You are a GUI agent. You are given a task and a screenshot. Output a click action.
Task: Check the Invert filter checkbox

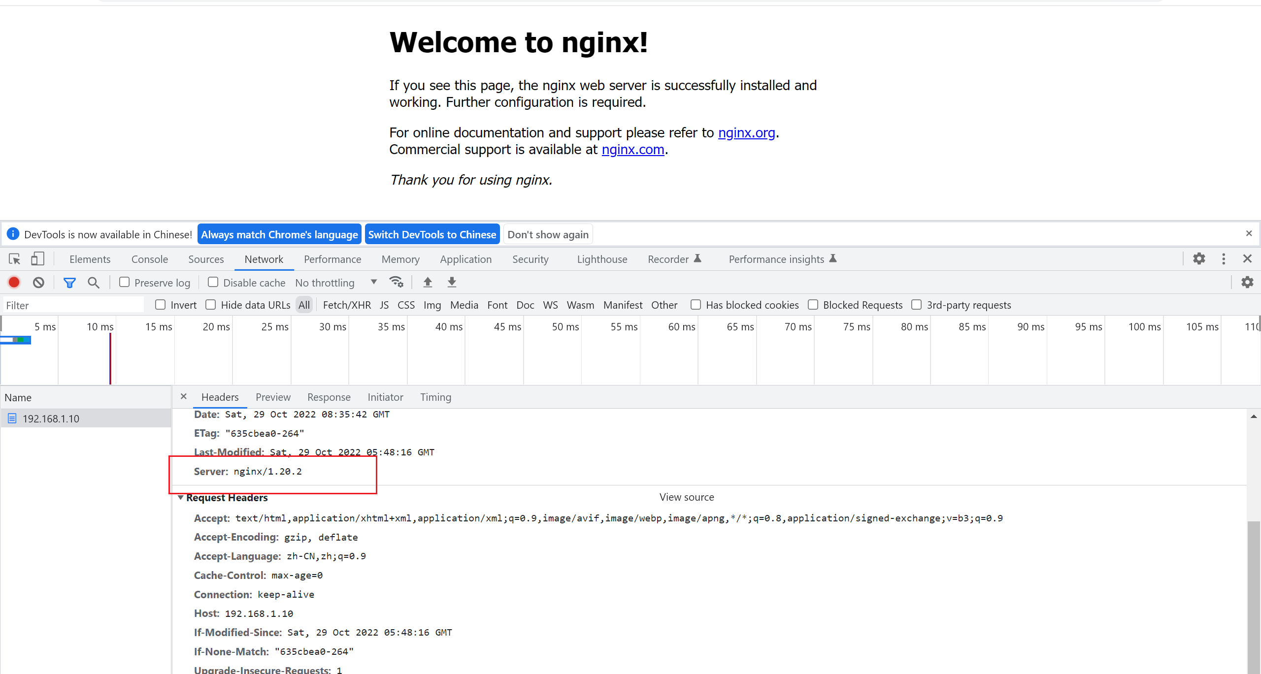tap(160, 305)
